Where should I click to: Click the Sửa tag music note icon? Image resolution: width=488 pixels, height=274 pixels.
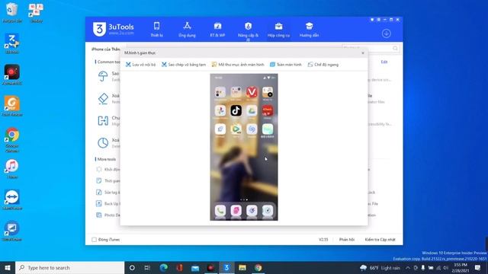coord(99,193)
